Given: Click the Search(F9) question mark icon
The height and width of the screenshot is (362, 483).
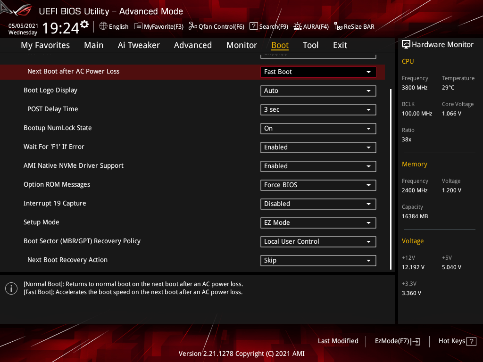Looking at the screenshot, I should click(x=253, y=26).
